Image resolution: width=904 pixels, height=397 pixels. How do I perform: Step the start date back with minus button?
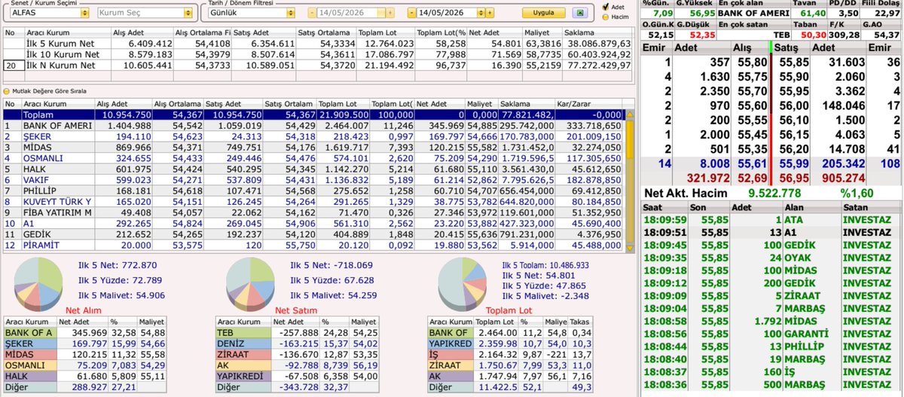(x=313, y=13)
